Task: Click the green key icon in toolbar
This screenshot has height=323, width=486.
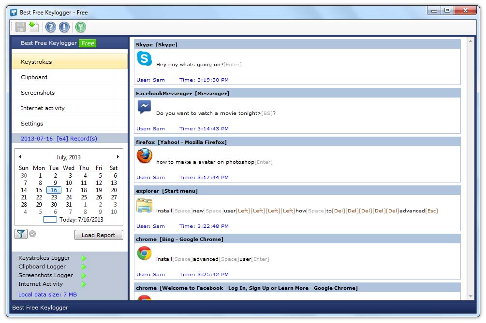Action: pos(81,27)
